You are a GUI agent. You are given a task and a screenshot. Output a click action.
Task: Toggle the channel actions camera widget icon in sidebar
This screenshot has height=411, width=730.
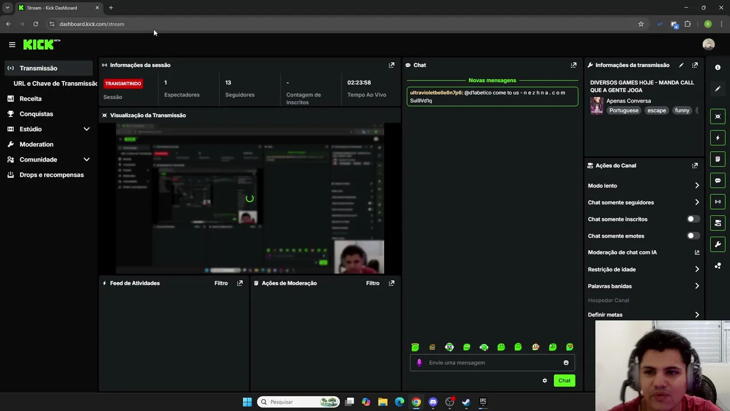(x=717, y=223)
